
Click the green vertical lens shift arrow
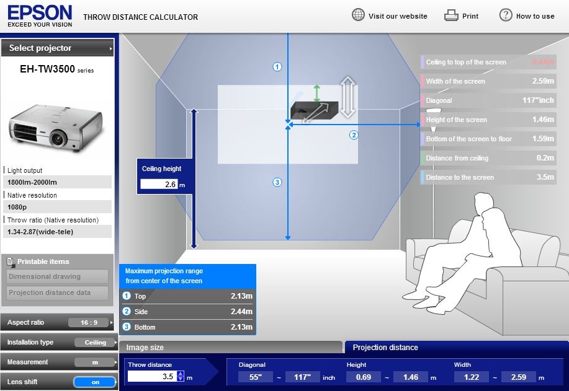pyautogui.click(x=317, y=93)
